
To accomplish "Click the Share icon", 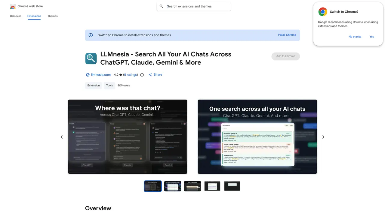I will (150, 75).
